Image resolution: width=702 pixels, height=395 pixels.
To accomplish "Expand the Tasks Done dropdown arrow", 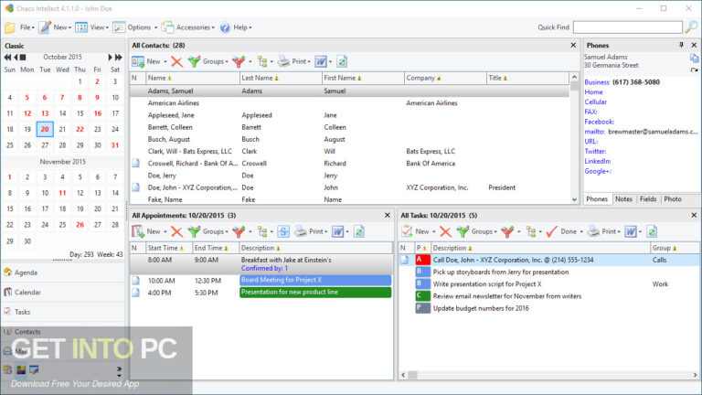I will pyautogui.click(x=581, y=232).
